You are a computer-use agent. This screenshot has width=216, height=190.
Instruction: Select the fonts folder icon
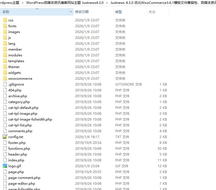click(x=5, y=26)
